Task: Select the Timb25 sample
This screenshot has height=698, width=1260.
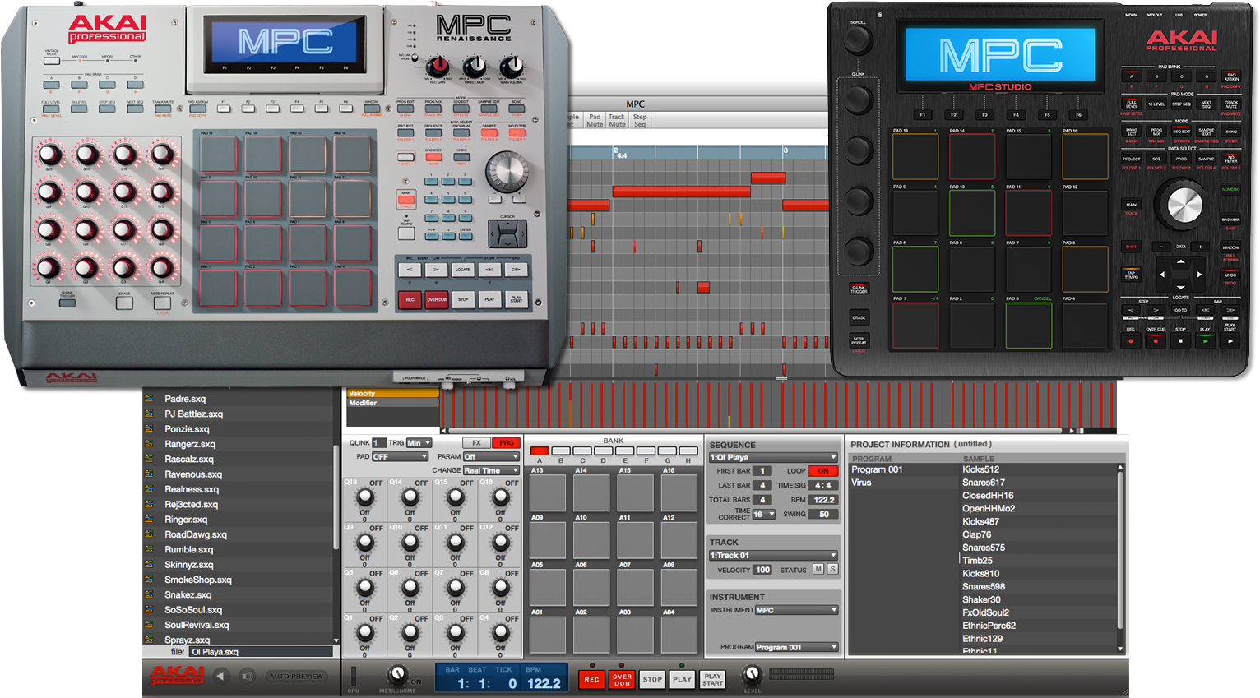Action: coord(977,561)
